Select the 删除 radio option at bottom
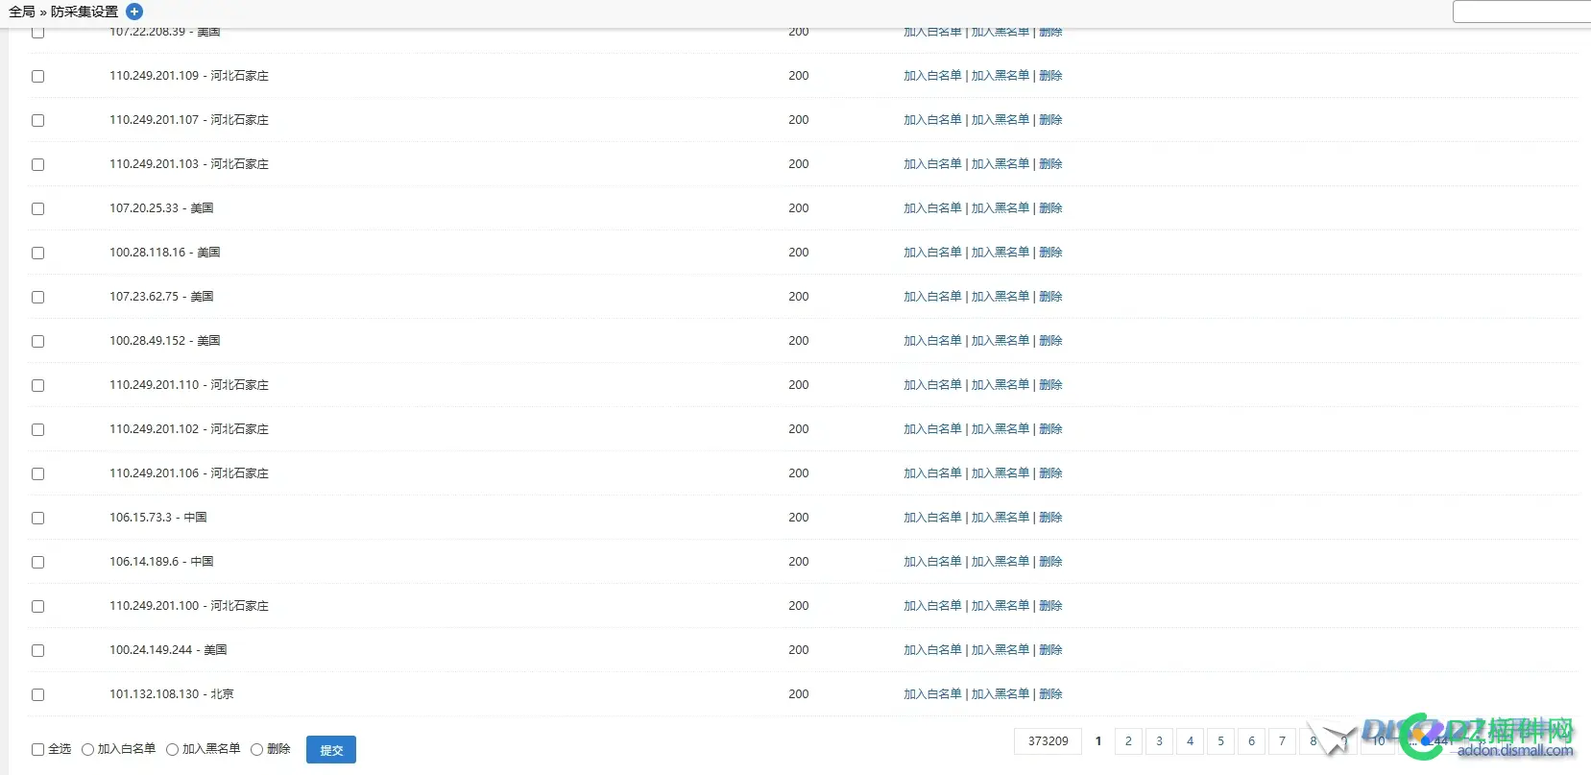1591x775 pixels. click(x=257, y=749)
